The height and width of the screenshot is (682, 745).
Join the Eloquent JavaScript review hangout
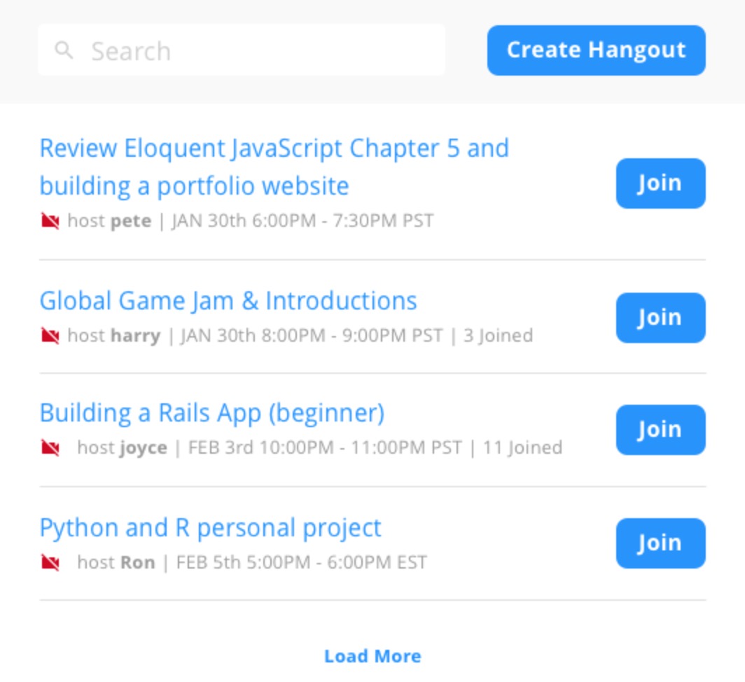(659, 183)
